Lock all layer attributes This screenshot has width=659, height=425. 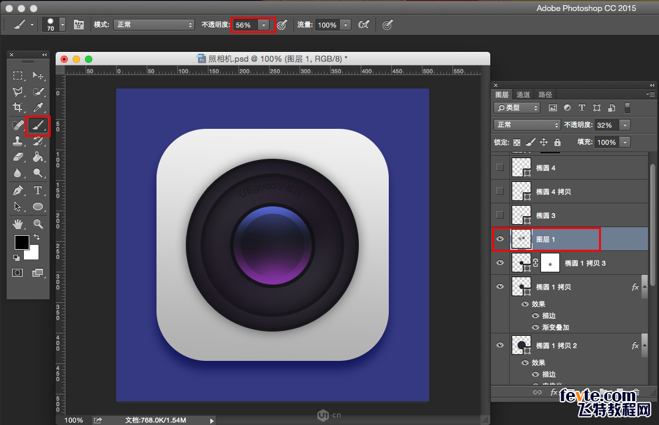coord(558,142)
